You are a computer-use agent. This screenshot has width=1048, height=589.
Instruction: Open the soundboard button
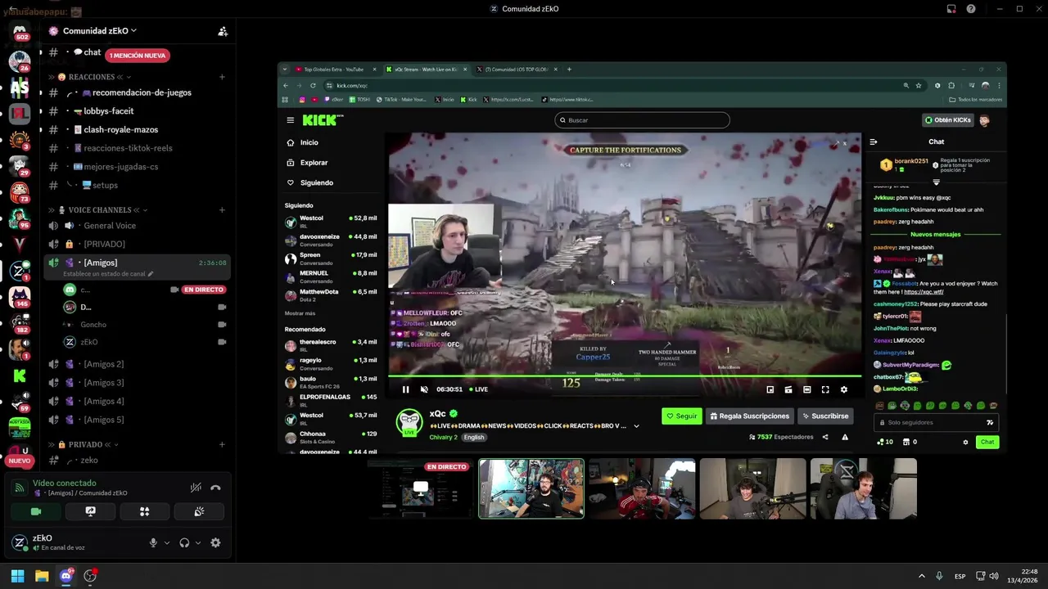coord(199,511)
